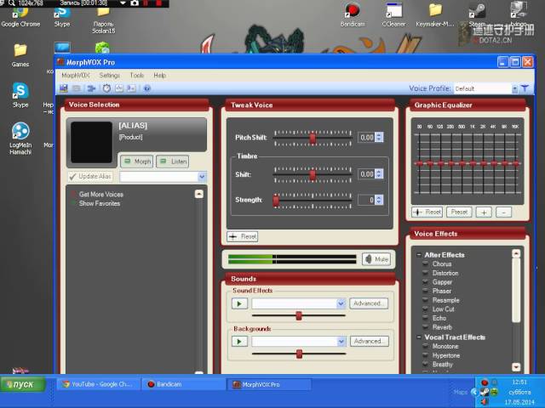
Task: Toggle the Morph button on
Action: click(136, 161)
